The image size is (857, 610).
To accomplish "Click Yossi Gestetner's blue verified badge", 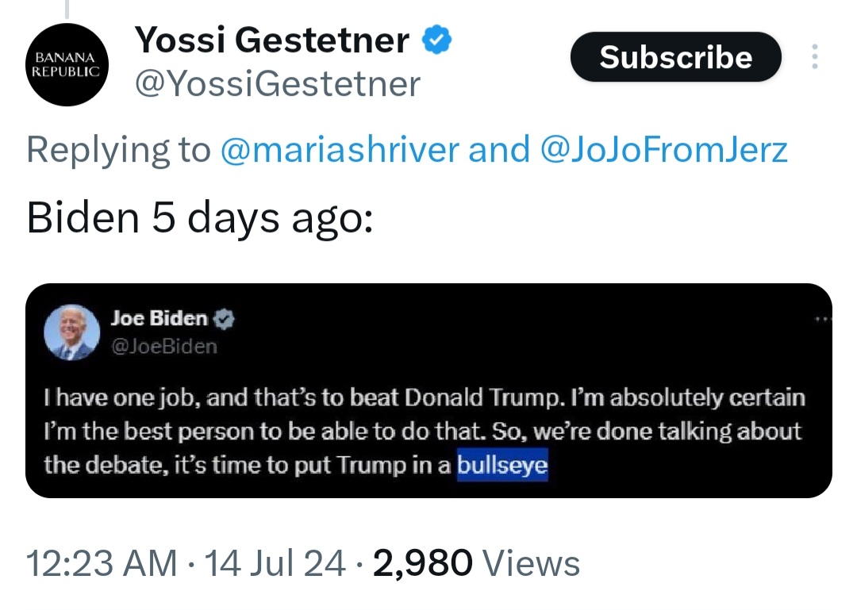I will tap(436, 40).
